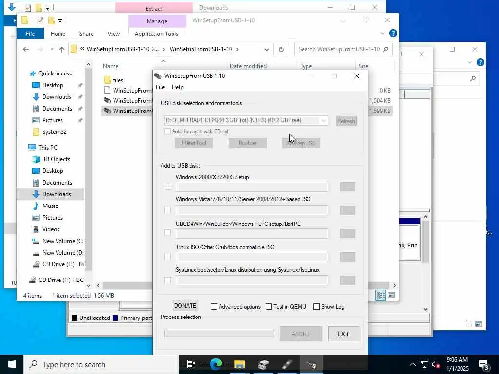Go up one folder level arrow
This screenshot has height=374, width=499.
click(62, 49)
